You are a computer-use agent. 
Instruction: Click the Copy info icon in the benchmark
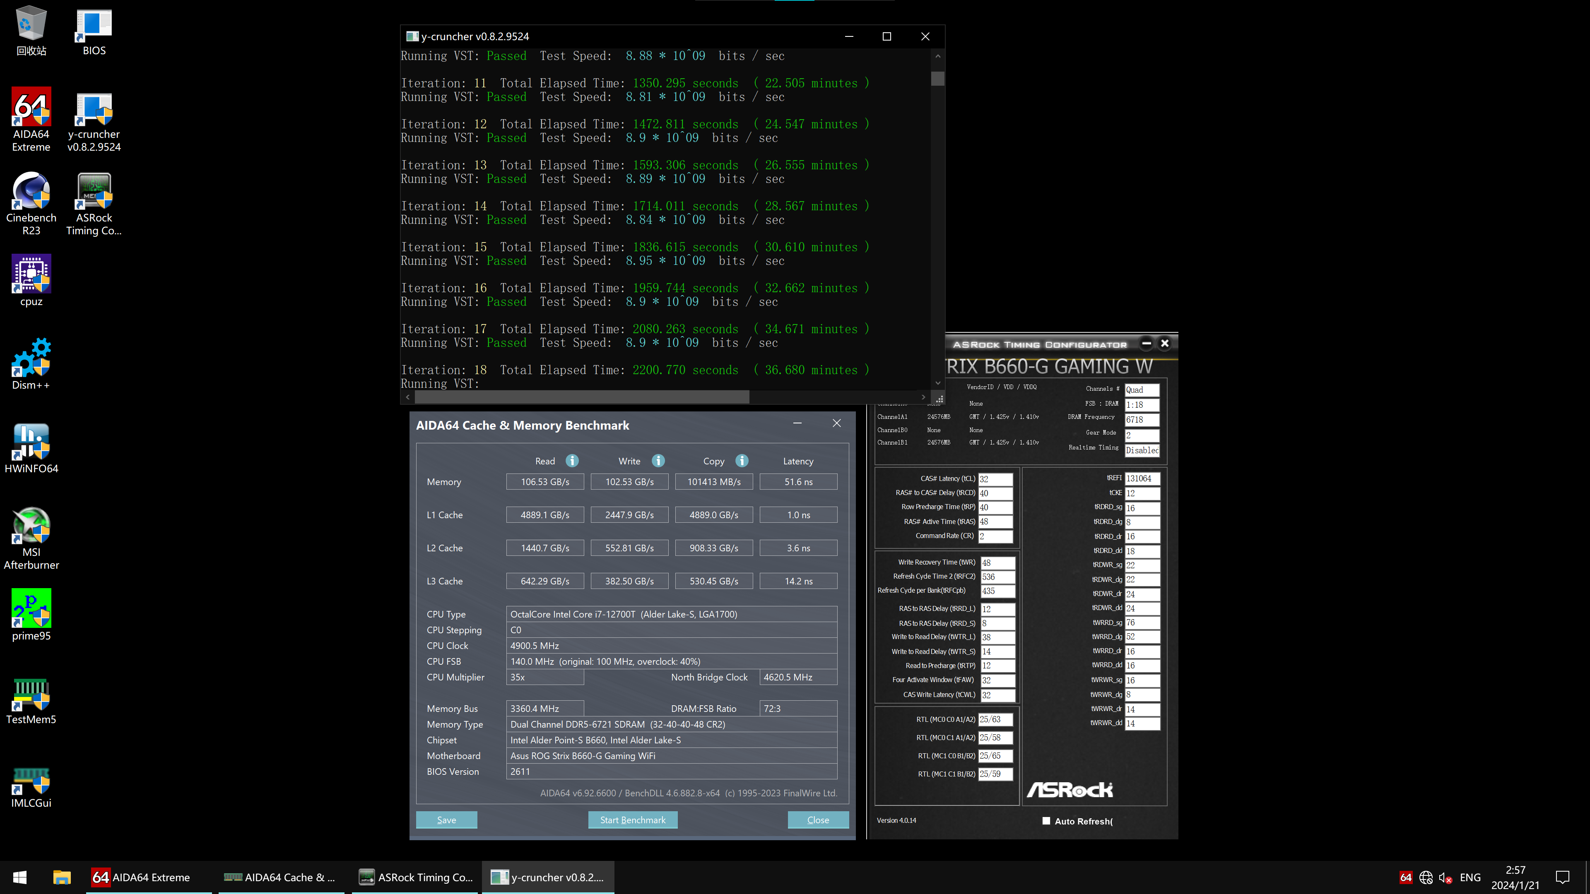(x=742, y=461)
